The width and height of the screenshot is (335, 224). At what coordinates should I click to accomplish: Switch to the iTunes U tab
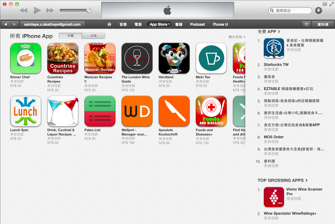(220, 24)
